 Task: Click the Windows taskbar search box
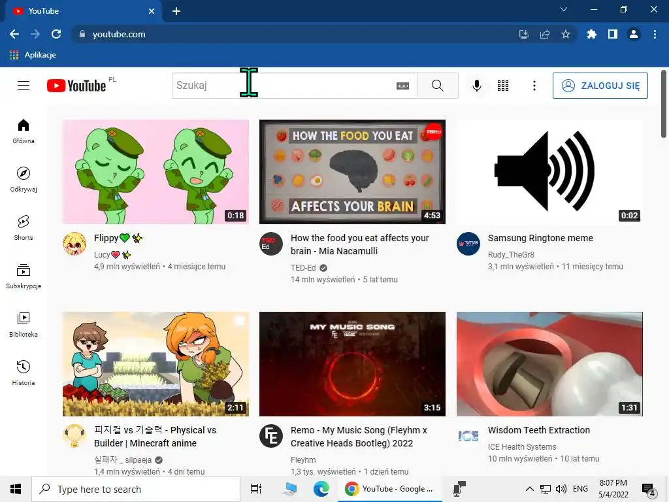click(x=136, y=489)
